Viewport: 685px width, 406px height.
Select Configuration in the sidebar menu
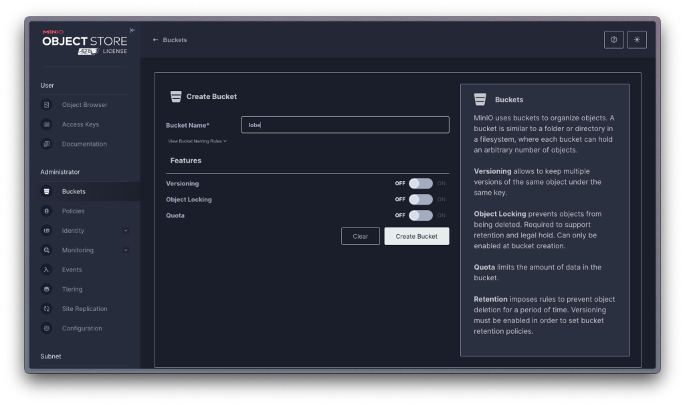pyautogui.click(x=82, y=328)
